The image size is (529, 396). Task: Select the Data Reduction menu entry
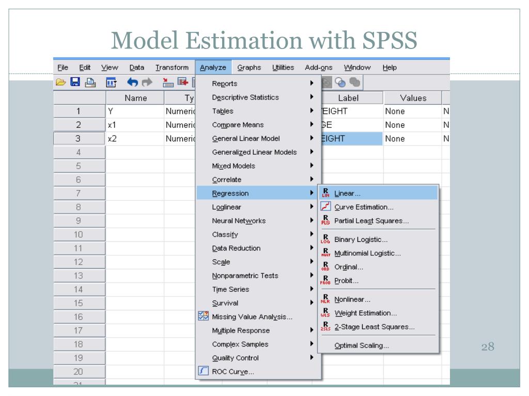258,248
